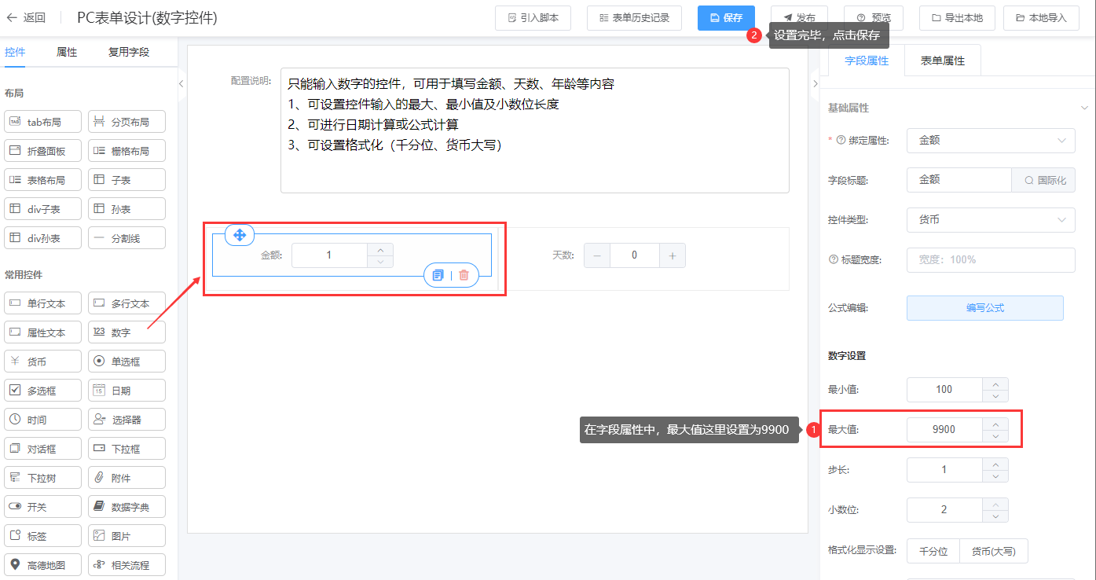Select the 相关流程 related process control
Viewport: 1096px width, 580px height.
pyautogui.click(x=126, y=565)
